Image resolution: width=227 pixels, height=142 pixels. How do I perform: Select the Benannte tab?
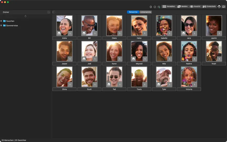click(x=133, y=12)
